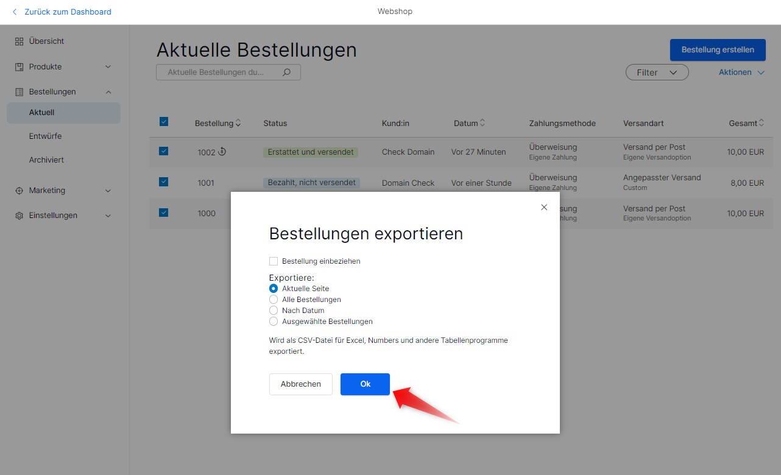Select the Alle Bestellungen radio option
This screenshot has height=475, width=781.
coord(274,300)
